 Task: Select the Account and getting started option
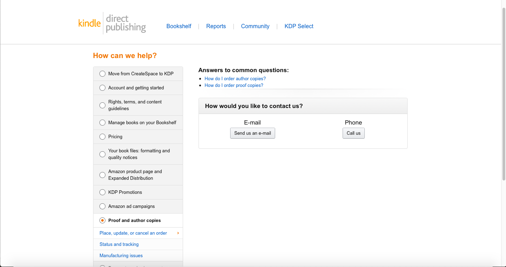click(102, 88)
